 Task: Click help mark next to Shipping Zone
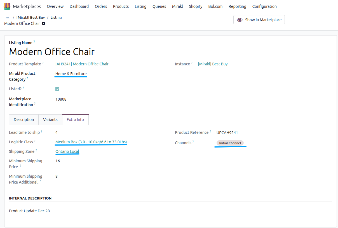pos(36,150)
